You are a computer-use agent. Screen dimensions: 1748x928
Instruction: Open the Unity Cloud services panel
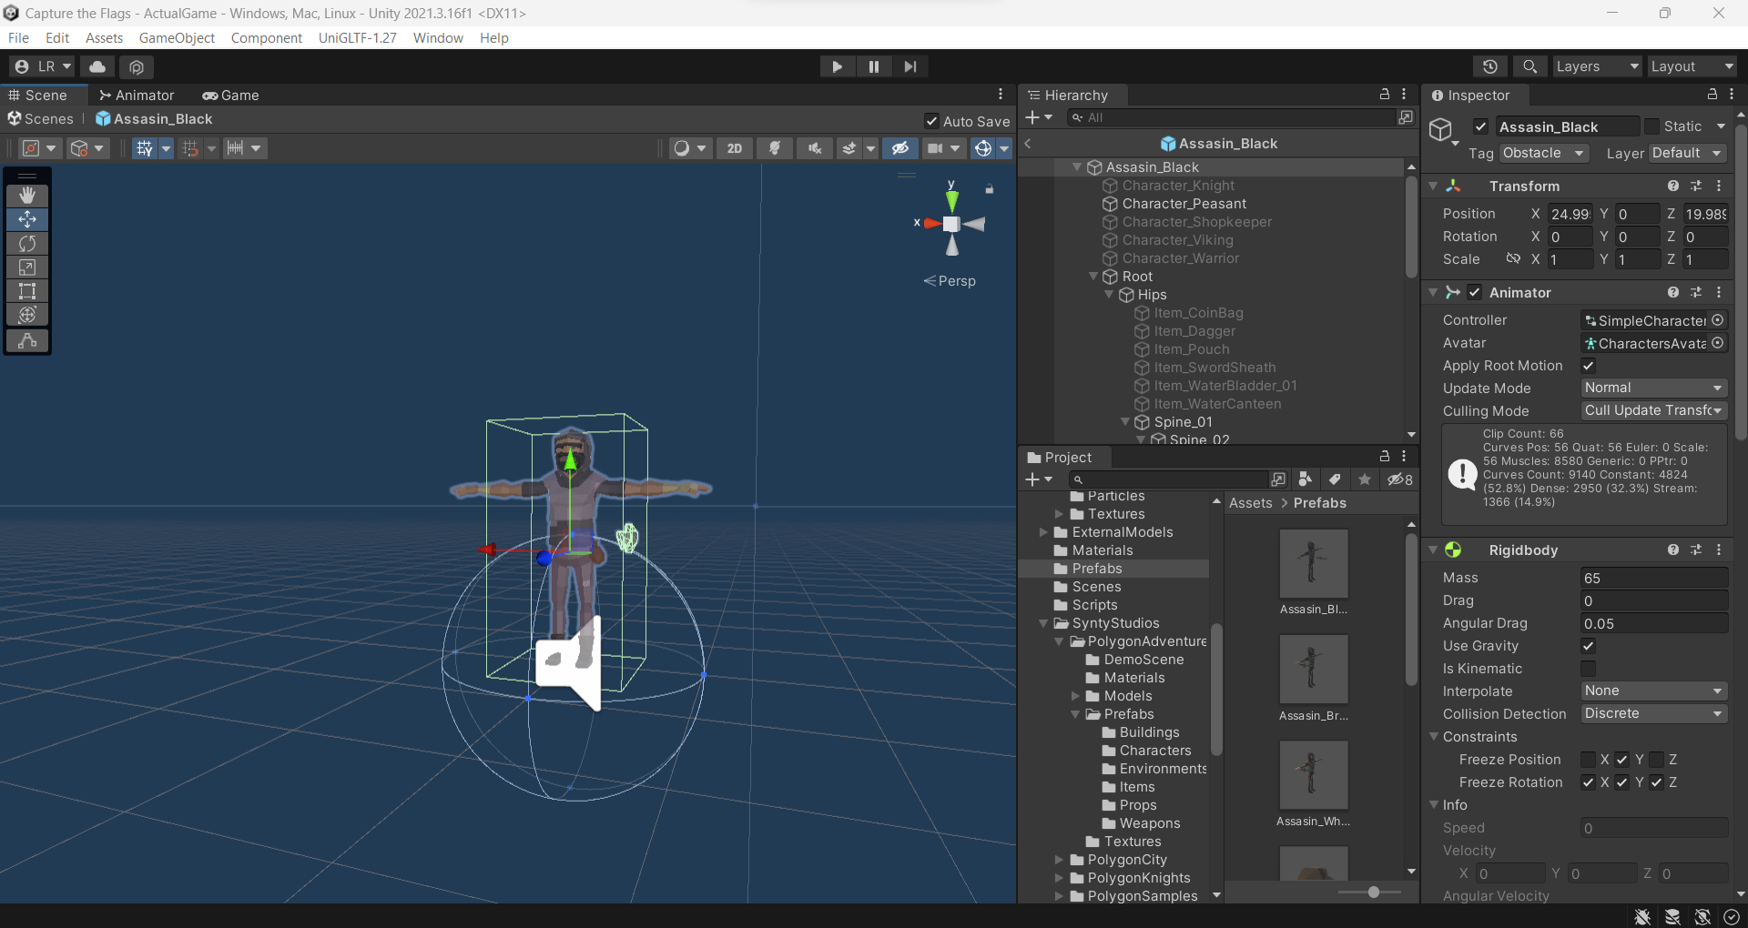[x=97, y=66]
